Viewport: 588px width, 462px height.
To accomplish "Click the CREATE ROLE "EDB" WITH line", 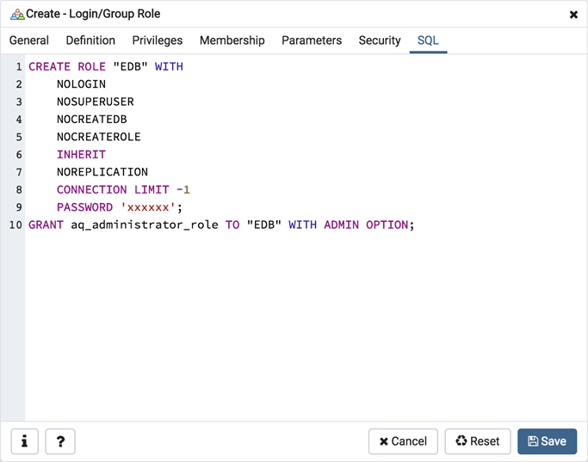I will pos(106,67).
